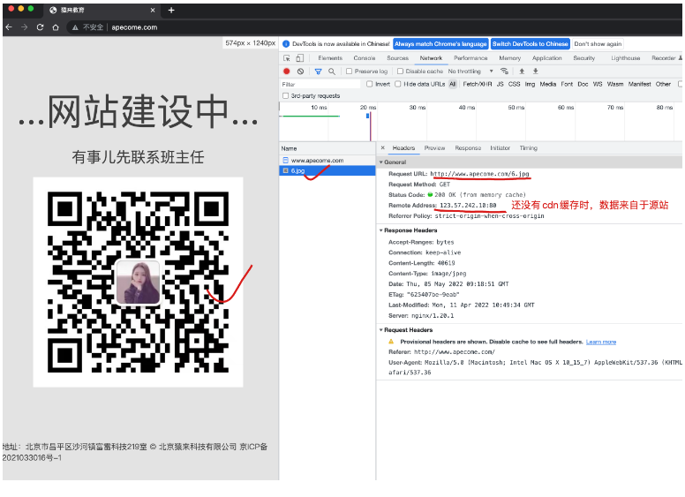Clear the network log
The width and height of the screenshot is (685, 497).
point(300,72)
